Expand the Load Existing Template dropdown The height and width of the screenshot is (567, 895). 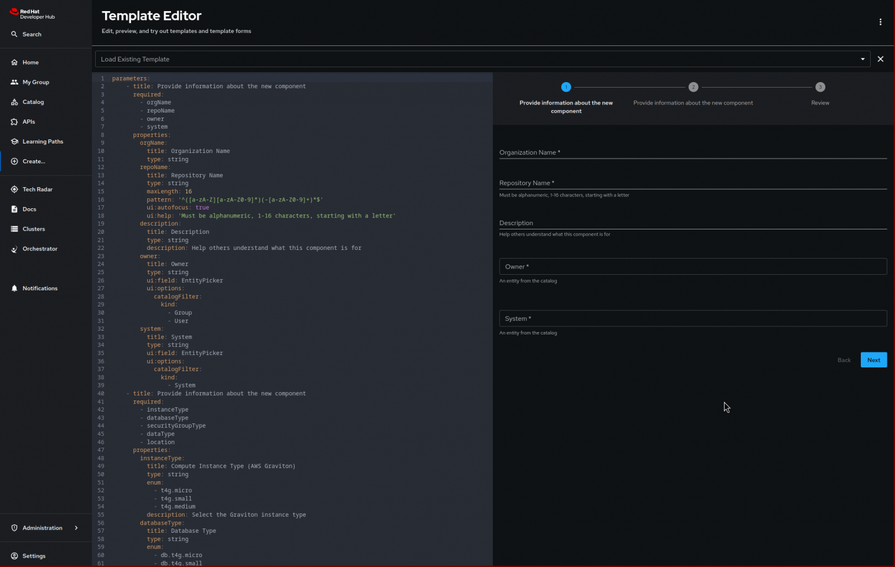pyautogui.click(x=862, y=59)
